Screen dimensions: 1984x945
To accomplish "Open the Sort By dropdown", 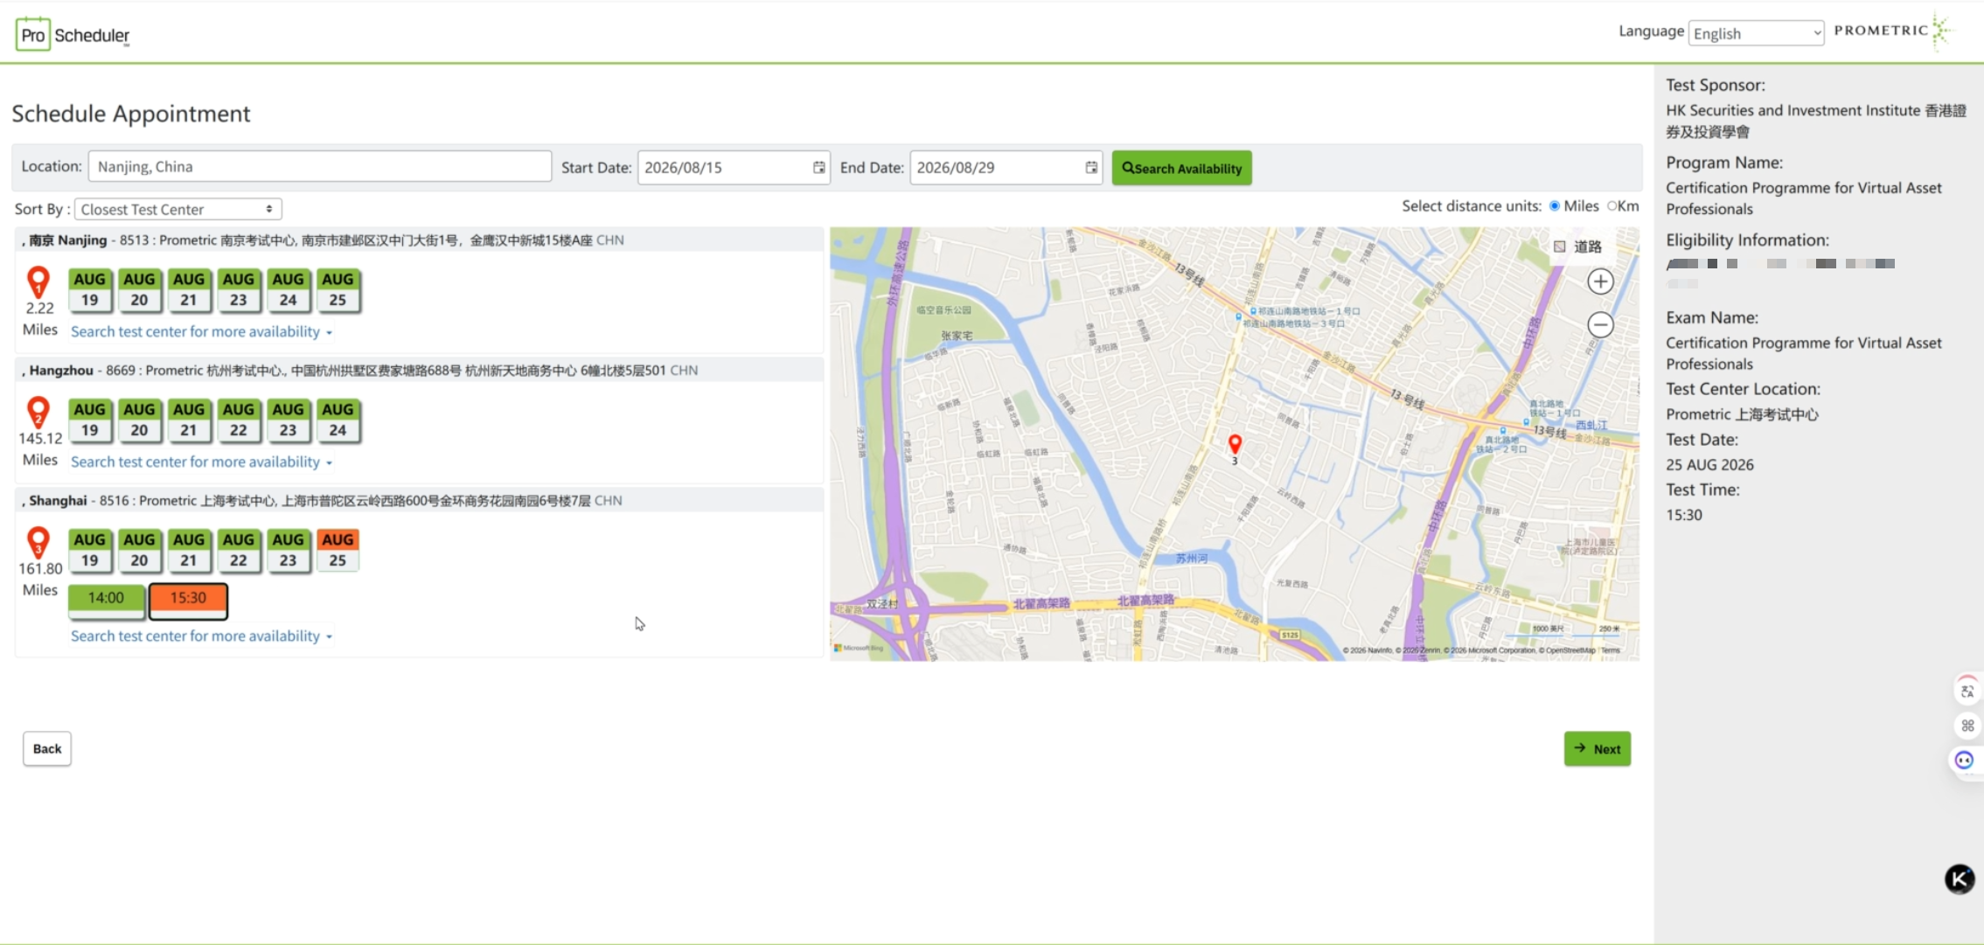I will [x=178, y=209].
